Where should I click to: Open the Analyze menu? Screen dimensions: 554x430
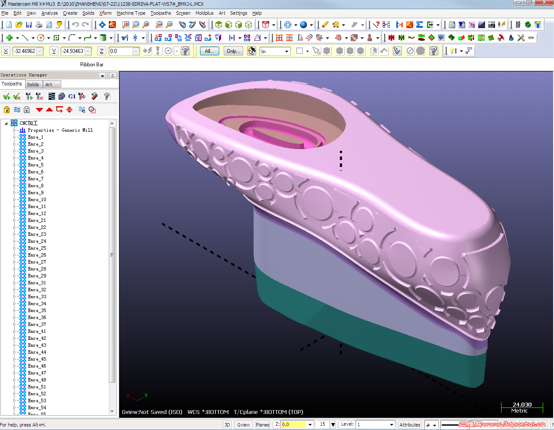pos(49,13)
